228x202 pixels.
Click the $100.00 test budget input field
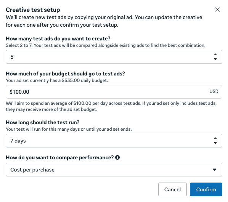tap(114, 92)
